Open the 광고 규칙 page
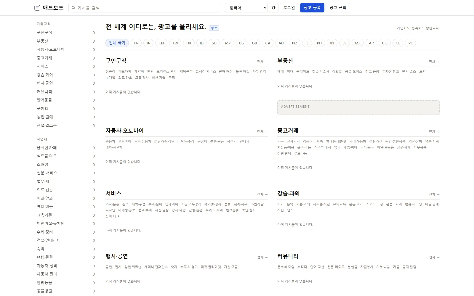The height and width of the screenshot is (296, 474). coord(338,8)
